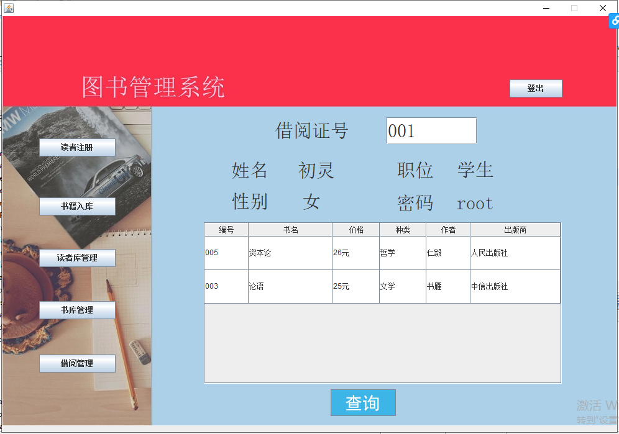Click the Java app icon in title bar
Viewport: 619px width, 434px height.
point(9,8)
